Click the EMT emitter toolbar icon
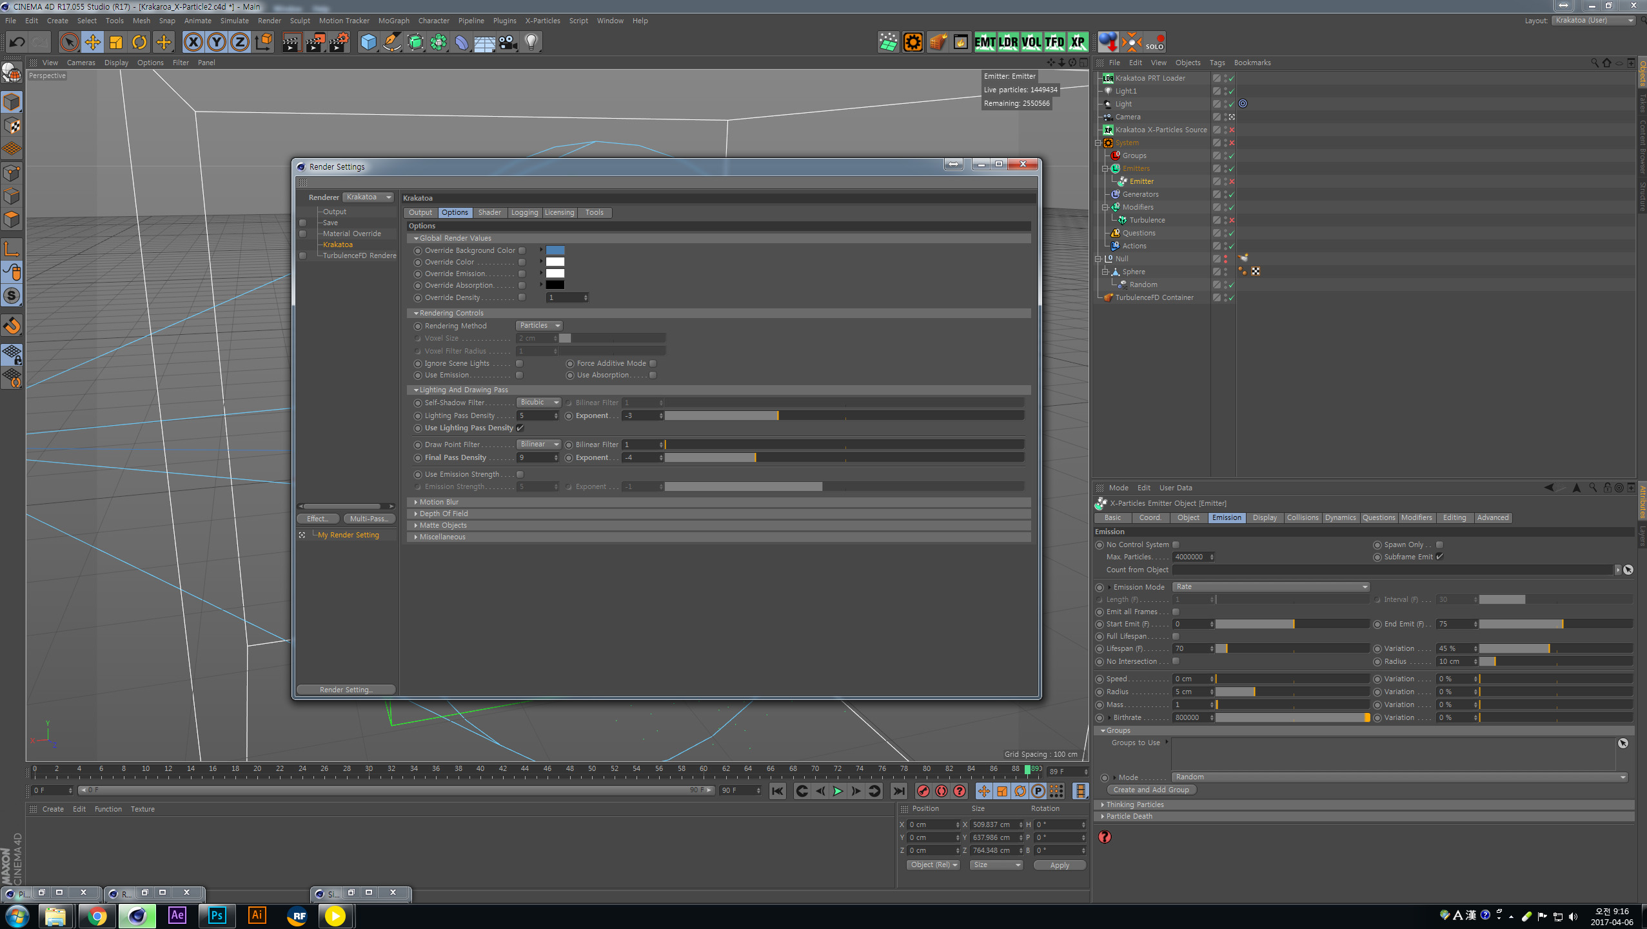The height and width of the screenshot is (929, 1647). (985, 43)
